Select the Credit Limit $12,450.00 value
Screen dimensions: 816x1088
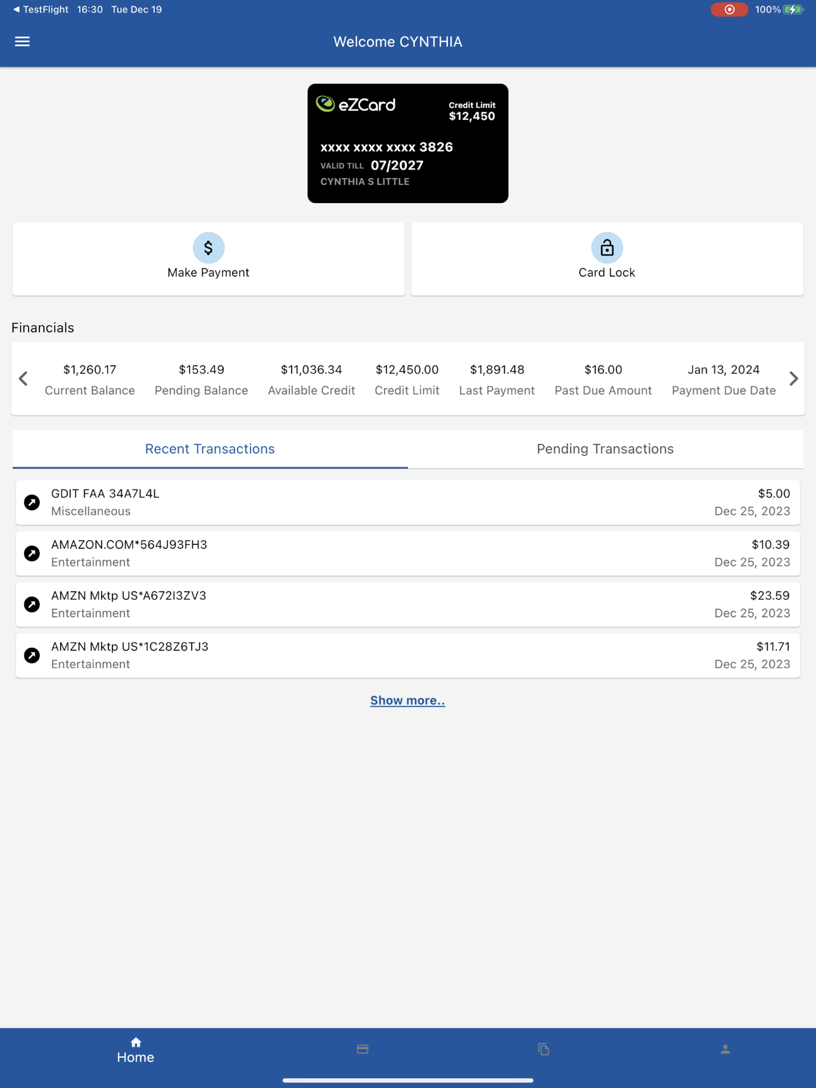pos(407,370)
